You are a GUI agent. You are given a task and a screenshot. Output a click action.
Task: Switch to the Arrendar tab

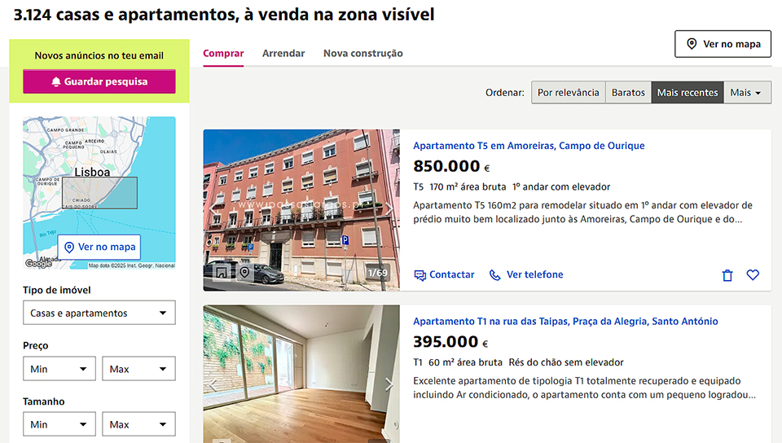click(283, 53)
